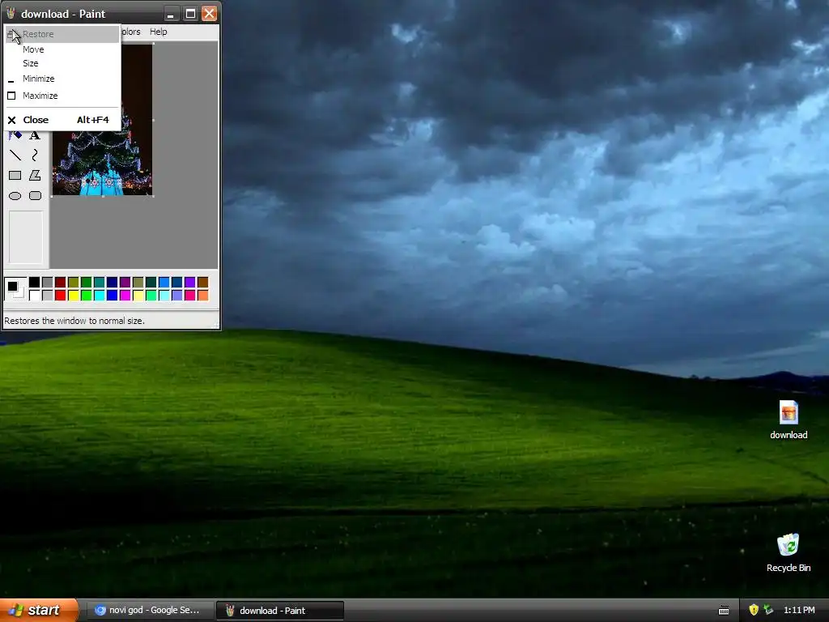Pick the hot pink palette color
This screenshot has height=622, width=829.
189,295
